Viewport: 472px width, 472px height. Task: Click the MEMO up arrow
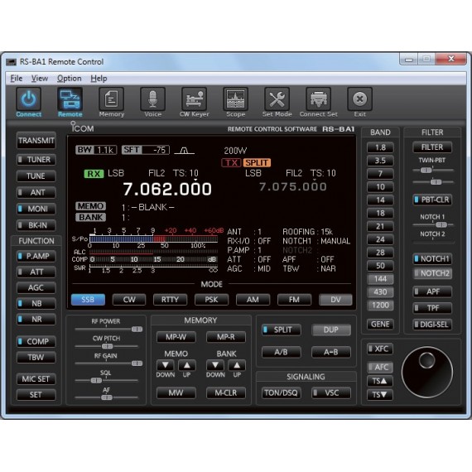(187, 365)
